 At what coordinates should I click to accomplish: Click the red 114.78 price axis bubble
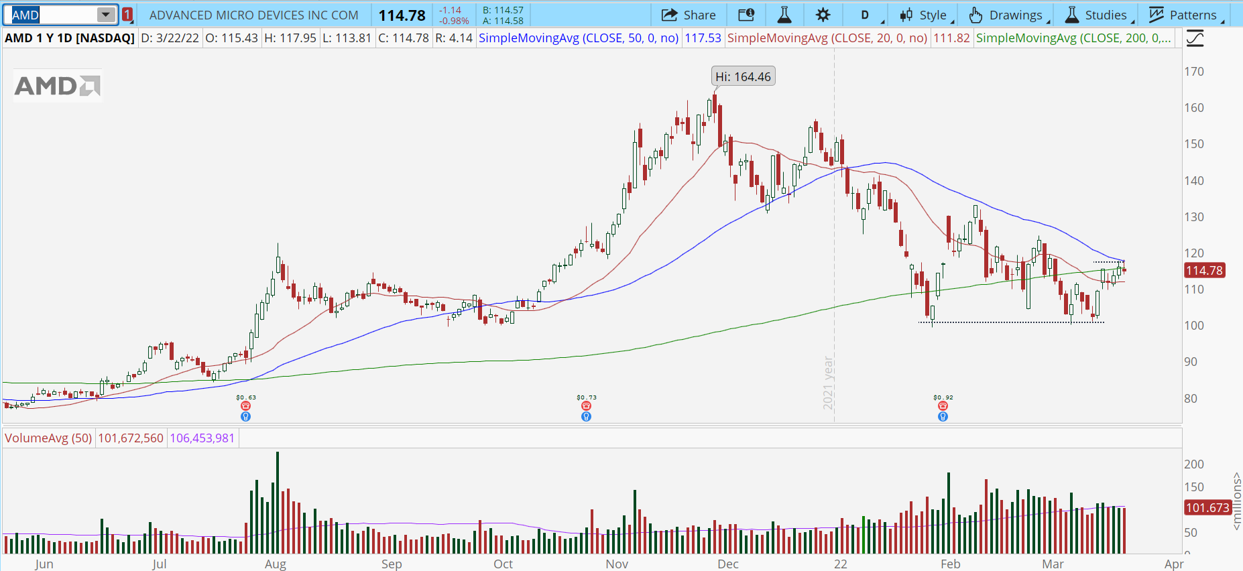tap(1204, 271)
